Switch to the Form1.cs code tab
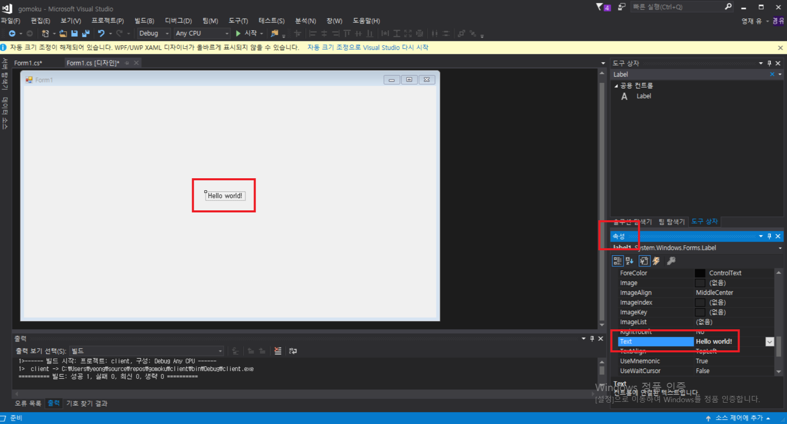The height and width of the screenshot is (424, 787). click(28, 63)
